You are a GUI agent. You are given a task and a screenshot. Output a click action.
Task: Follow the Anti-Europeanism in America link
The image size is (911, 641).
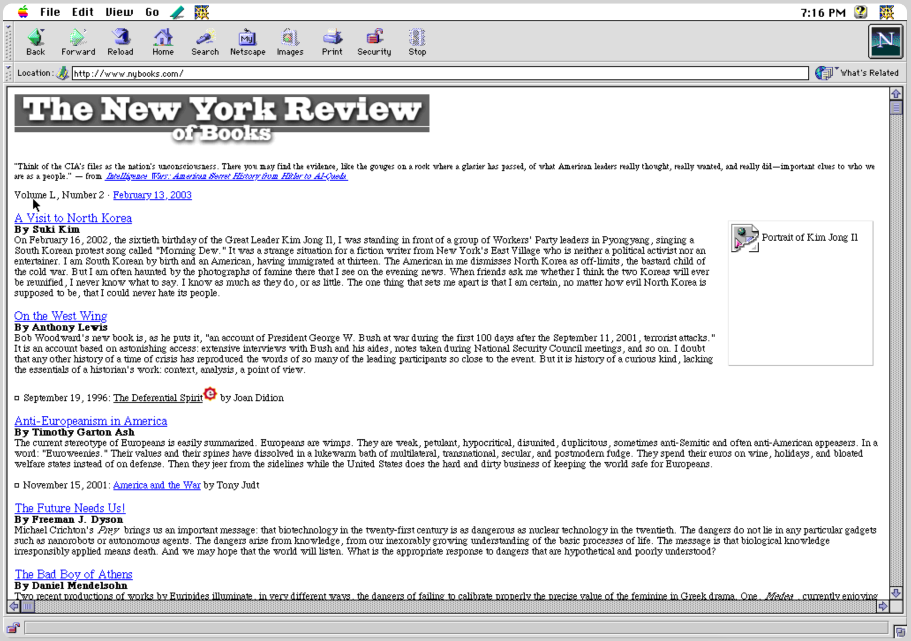click(90, 421)
